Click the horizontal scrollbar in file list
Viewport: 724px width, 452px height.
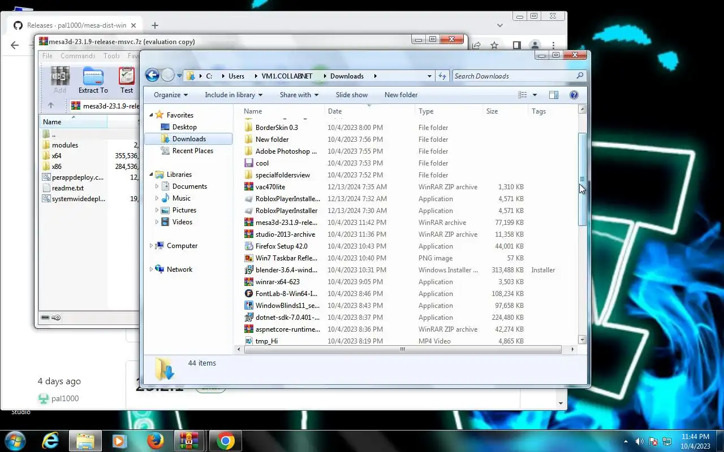coord(403,349)
